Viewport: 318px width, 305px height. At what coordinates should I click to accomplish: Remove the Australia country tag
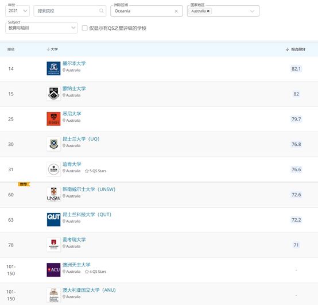coord(208,11)
